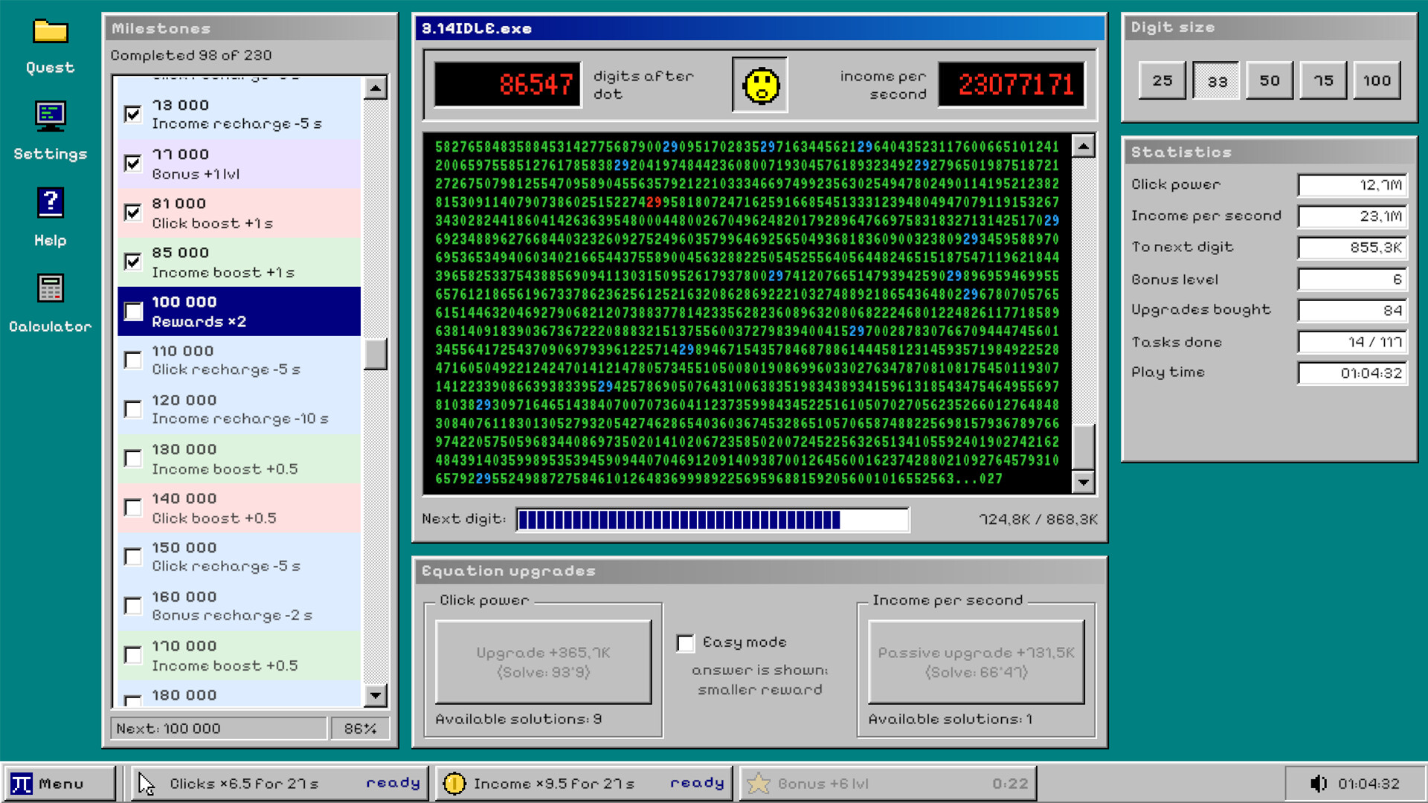
Task: Enable the Easy mode checkbox
Action: tap(685, 642)
